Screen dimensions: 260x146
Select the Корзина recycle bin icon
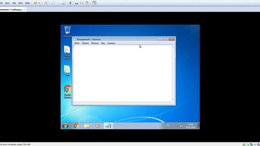[67, 32]
